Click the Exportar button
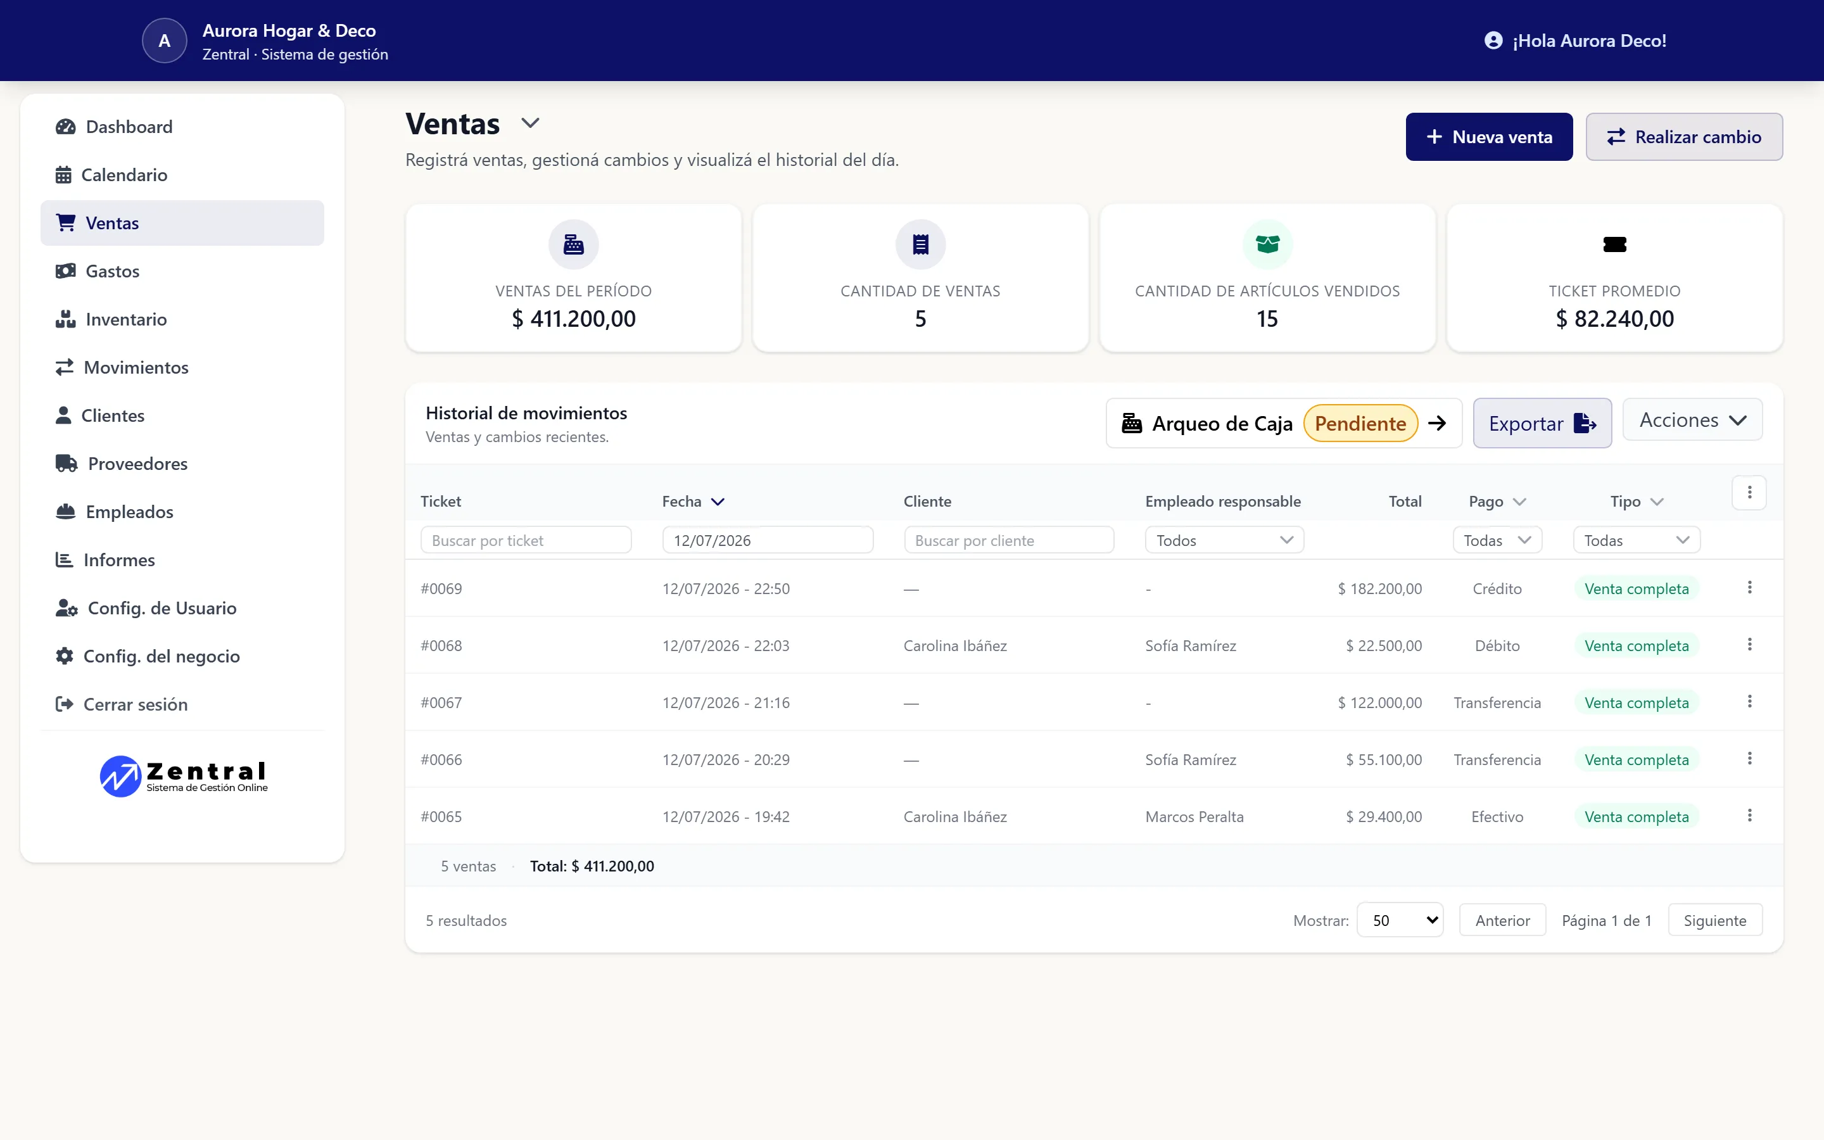 pyautogui.click(x=1542, y=423)
